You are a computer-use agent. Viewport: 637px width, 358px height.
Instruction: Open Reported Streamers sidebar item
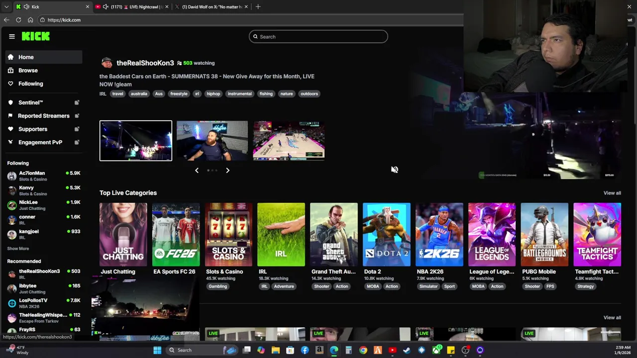tap(43, 116)
